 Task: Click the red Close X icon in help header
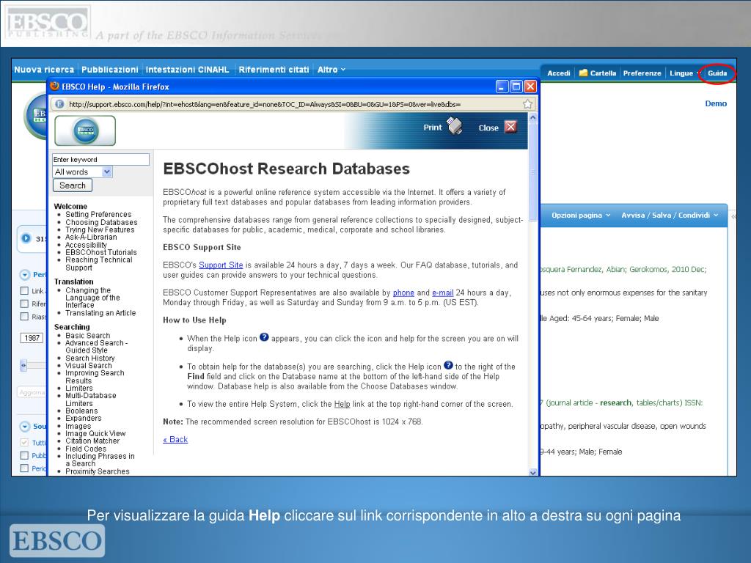pyautogui.click(x=511, y=127)
